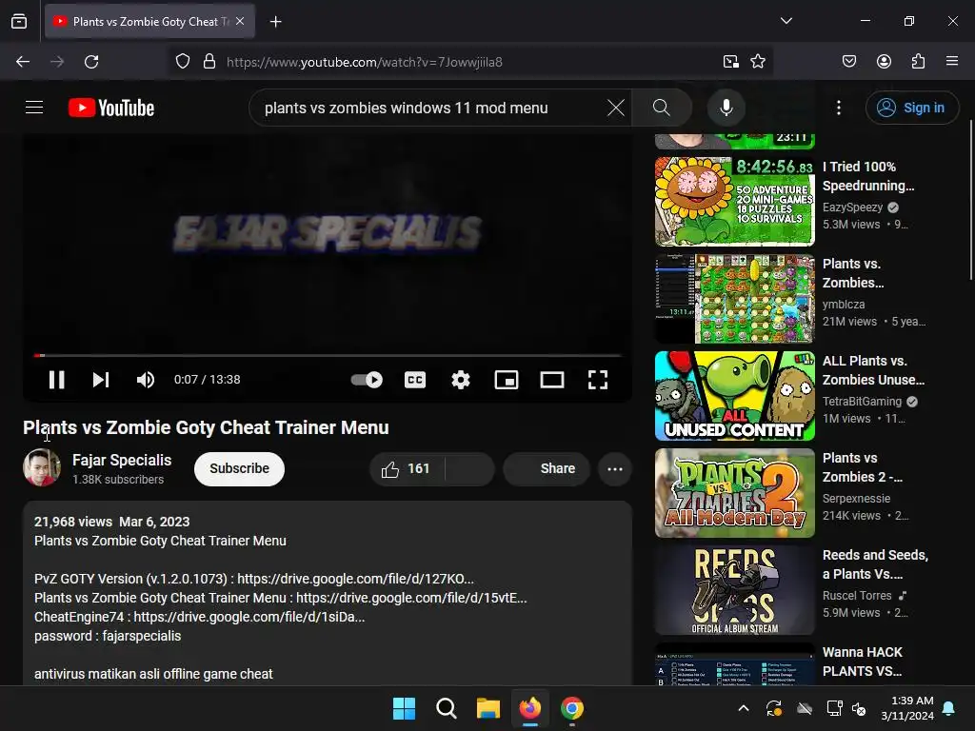Screen dimensions: 975x731
Task: Open 'Reeds and Seeds' video thumbnail
Action: click(735, 590)
